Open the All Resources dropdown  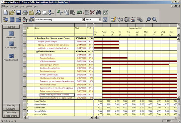point(83,20)
